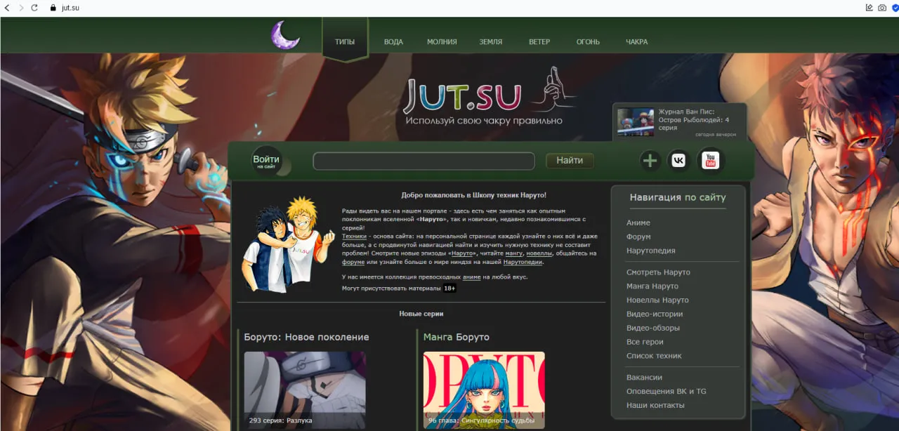Image resolution: width=899 pixels, height=431 pixels.
Task: Focus the site search input field
Action: [424, 161]
